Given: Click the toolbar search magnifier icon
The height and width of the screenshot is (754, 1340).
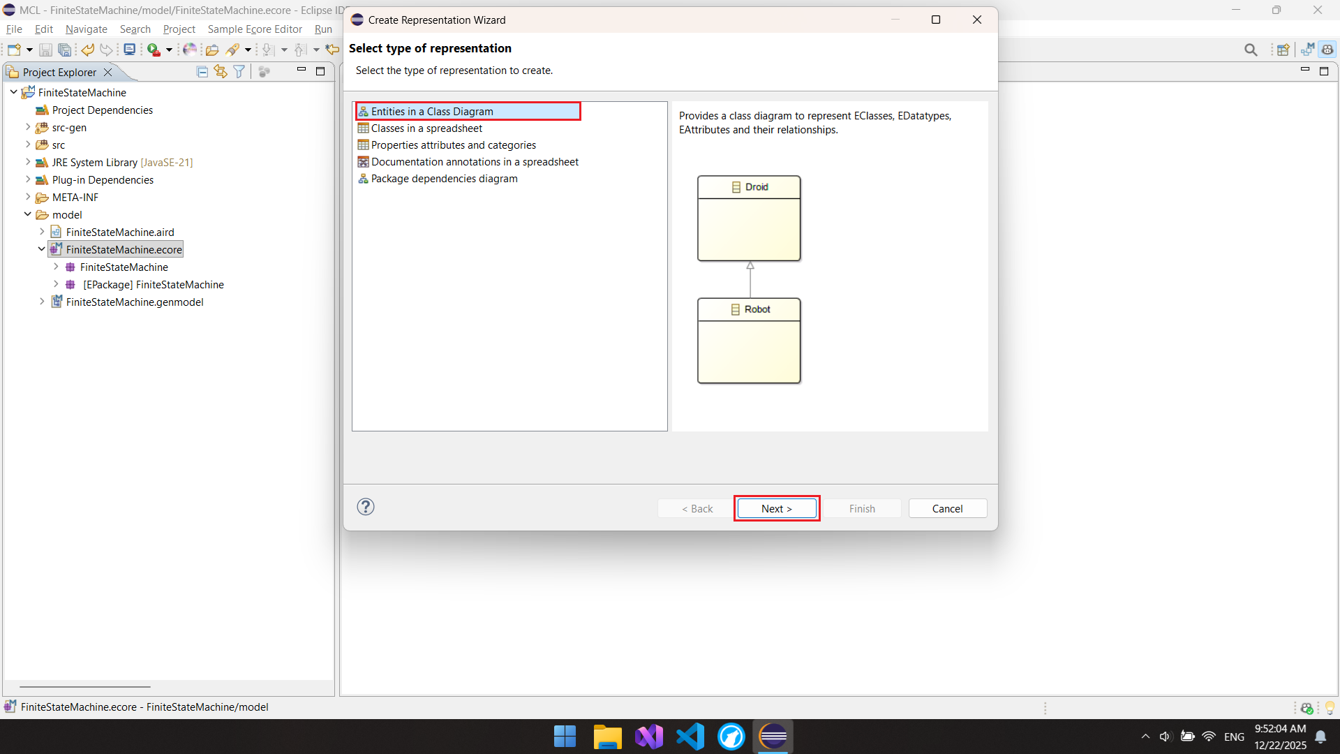Looking at the screenshot, I should [x=1251, y=50].
